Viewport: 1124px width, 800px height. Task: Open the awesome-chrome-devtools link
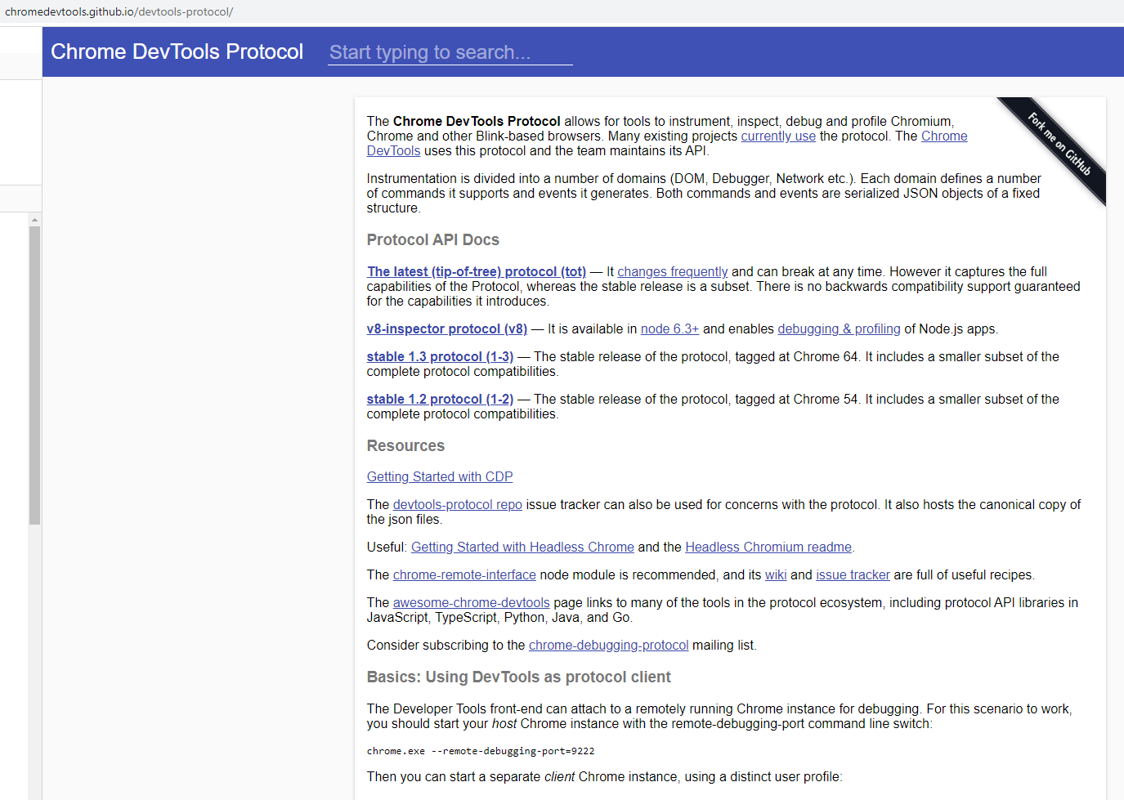(x=472, y=603)
